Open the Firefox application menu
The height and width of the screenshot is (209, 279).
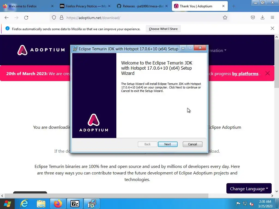[x=272, y=17]
